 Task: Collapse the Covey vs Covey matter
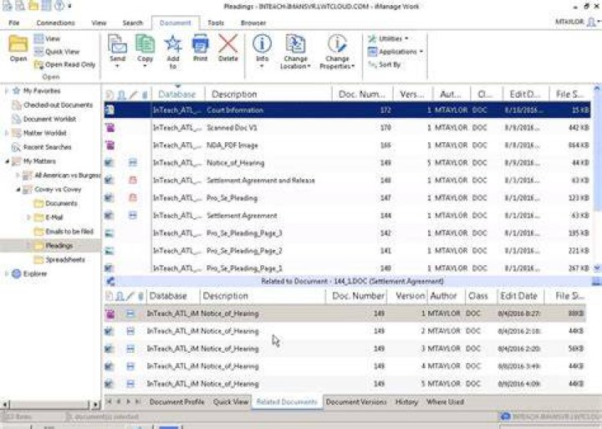(18, 189)
